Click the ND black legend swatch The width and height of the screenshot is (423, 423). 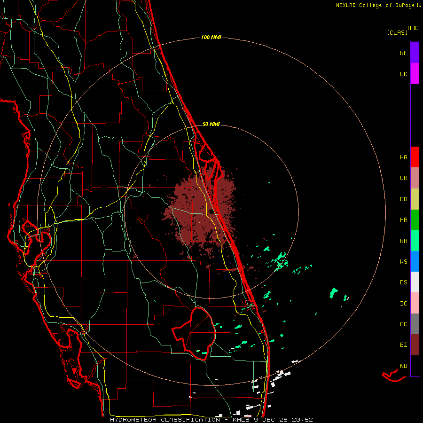pyautogui.click(x=415, y=366)
